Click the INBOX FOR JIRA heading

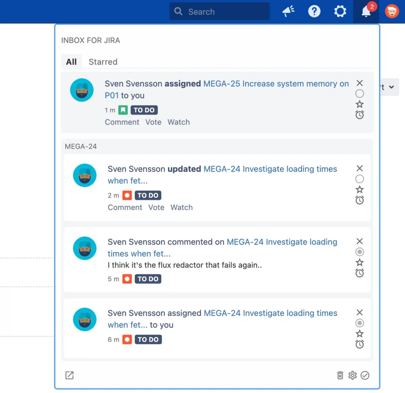[x=91, y=40]
